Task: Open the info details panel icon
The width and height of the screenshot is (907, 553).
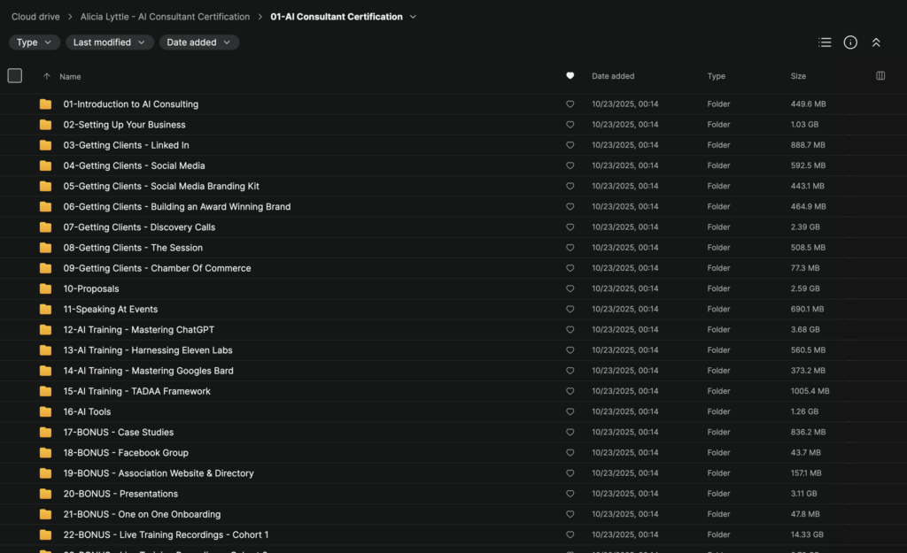Action: point(850,42)
